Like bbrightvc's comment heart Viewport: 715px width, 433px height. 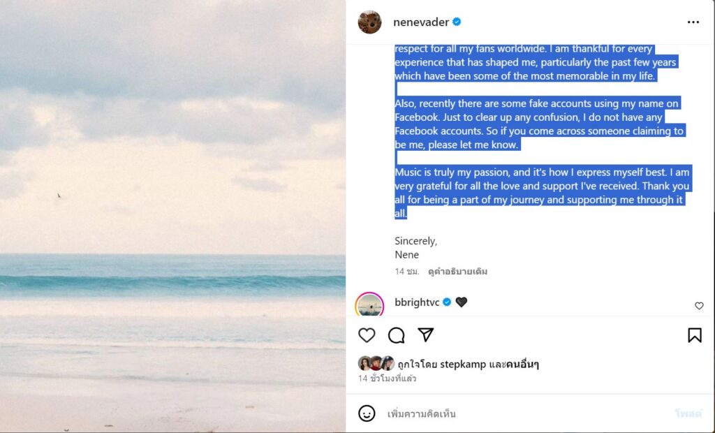pyautogui.click(x=699, y=306)
